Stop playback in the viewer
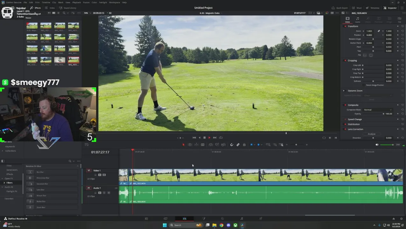406x229 pixels. (204, 138)
